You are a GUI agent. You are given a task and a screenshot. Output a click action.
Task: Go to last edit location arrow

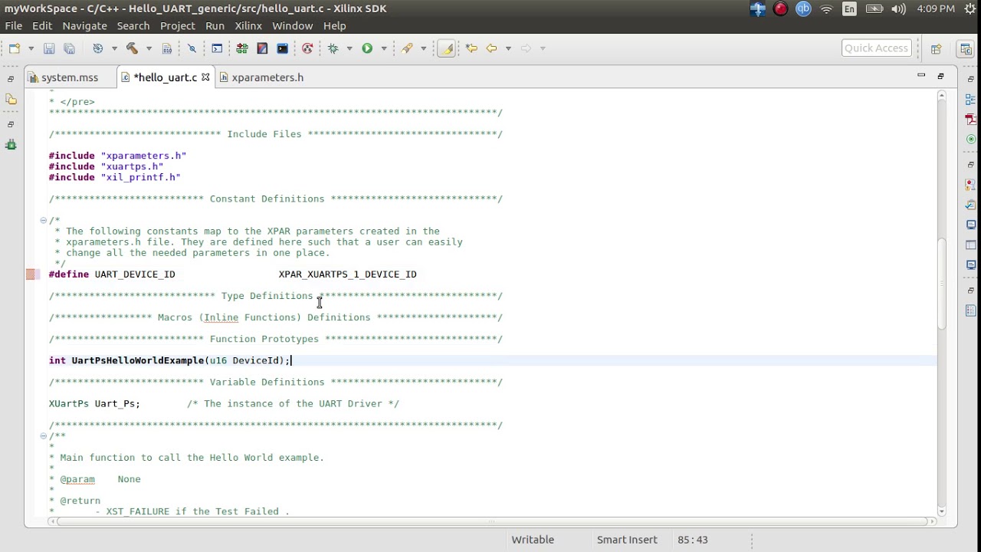(x=471, y=48)
